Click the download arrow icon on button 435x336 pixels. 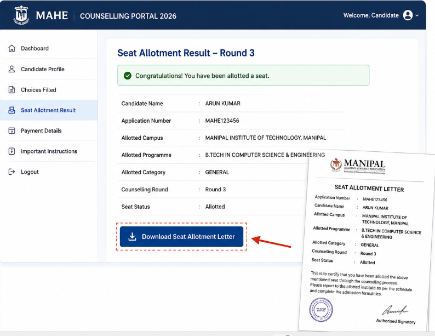[133, 237]
